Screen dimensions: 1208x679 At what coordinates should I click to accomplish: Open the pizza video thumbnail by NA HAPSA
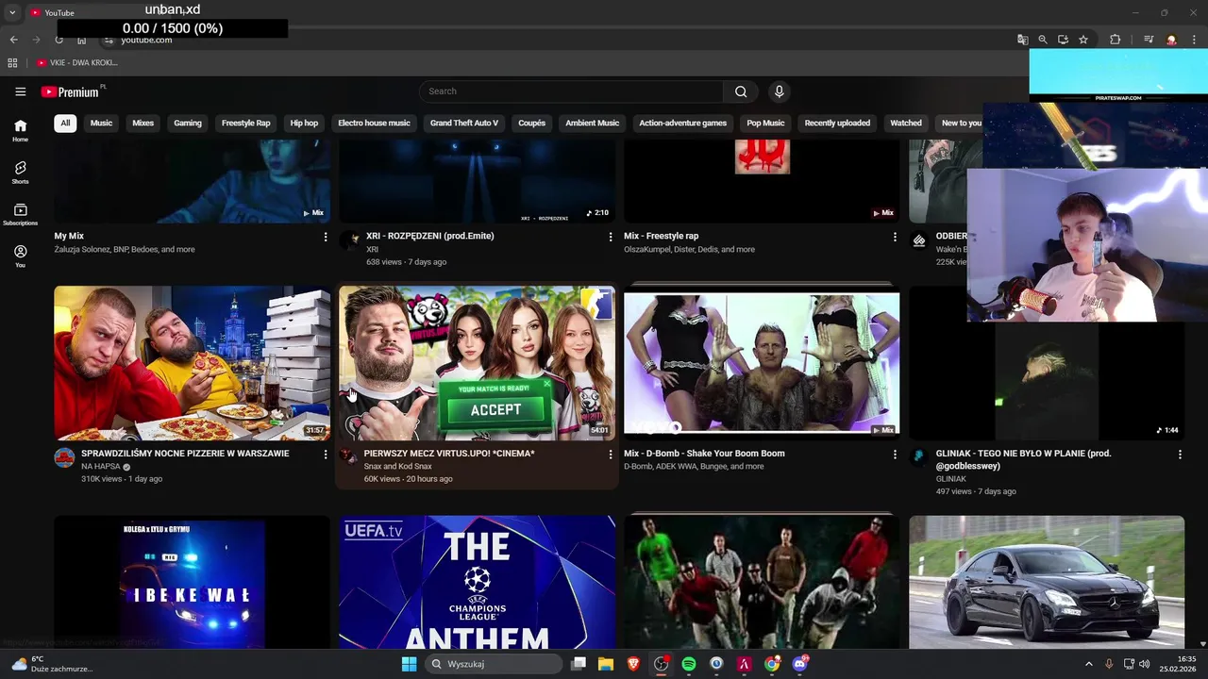point(193,363)
